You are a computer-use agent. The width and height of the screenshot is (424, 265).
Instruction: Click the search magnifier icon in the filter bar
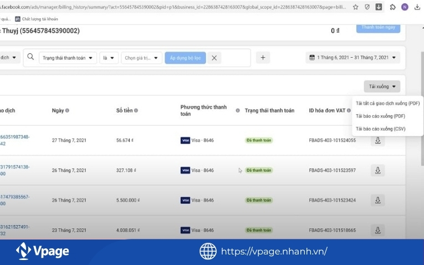[x=30, y=57]
